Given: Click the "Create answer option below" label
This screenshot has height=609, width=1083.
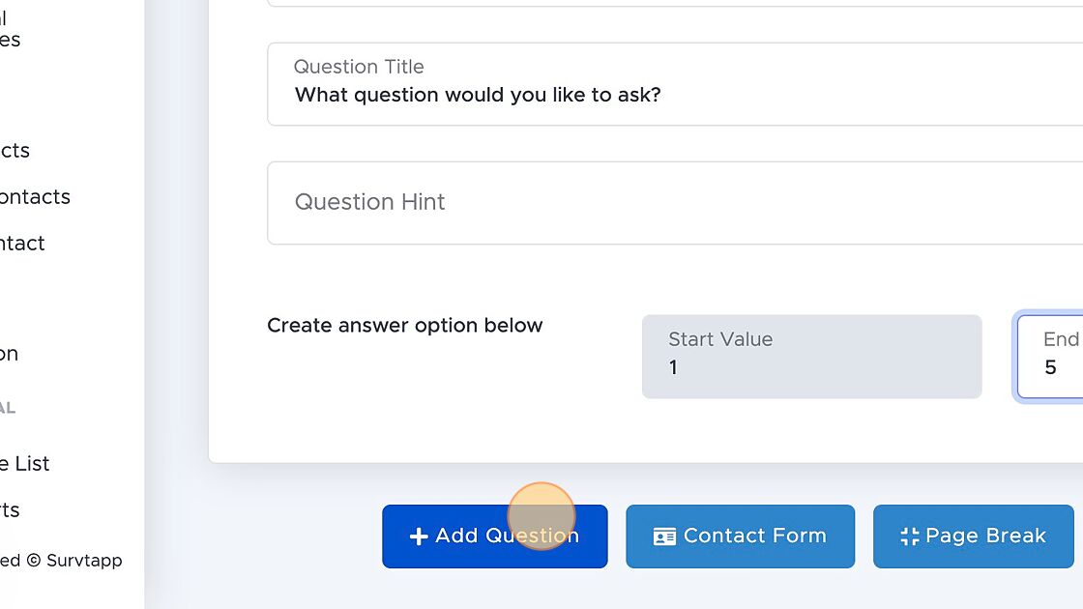Looking at the screenshot, I should (405, 325).
